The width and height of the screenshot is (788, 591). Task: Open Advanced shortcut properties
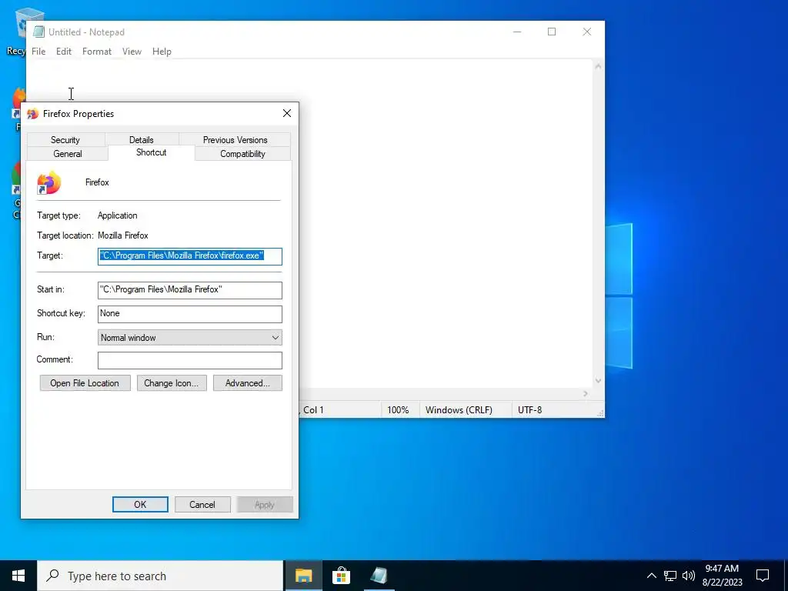pyautogui.click(x=247, y=383)
